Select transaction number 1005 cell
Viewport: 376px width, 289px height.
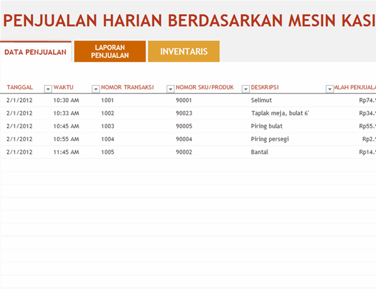click(108, 152)
